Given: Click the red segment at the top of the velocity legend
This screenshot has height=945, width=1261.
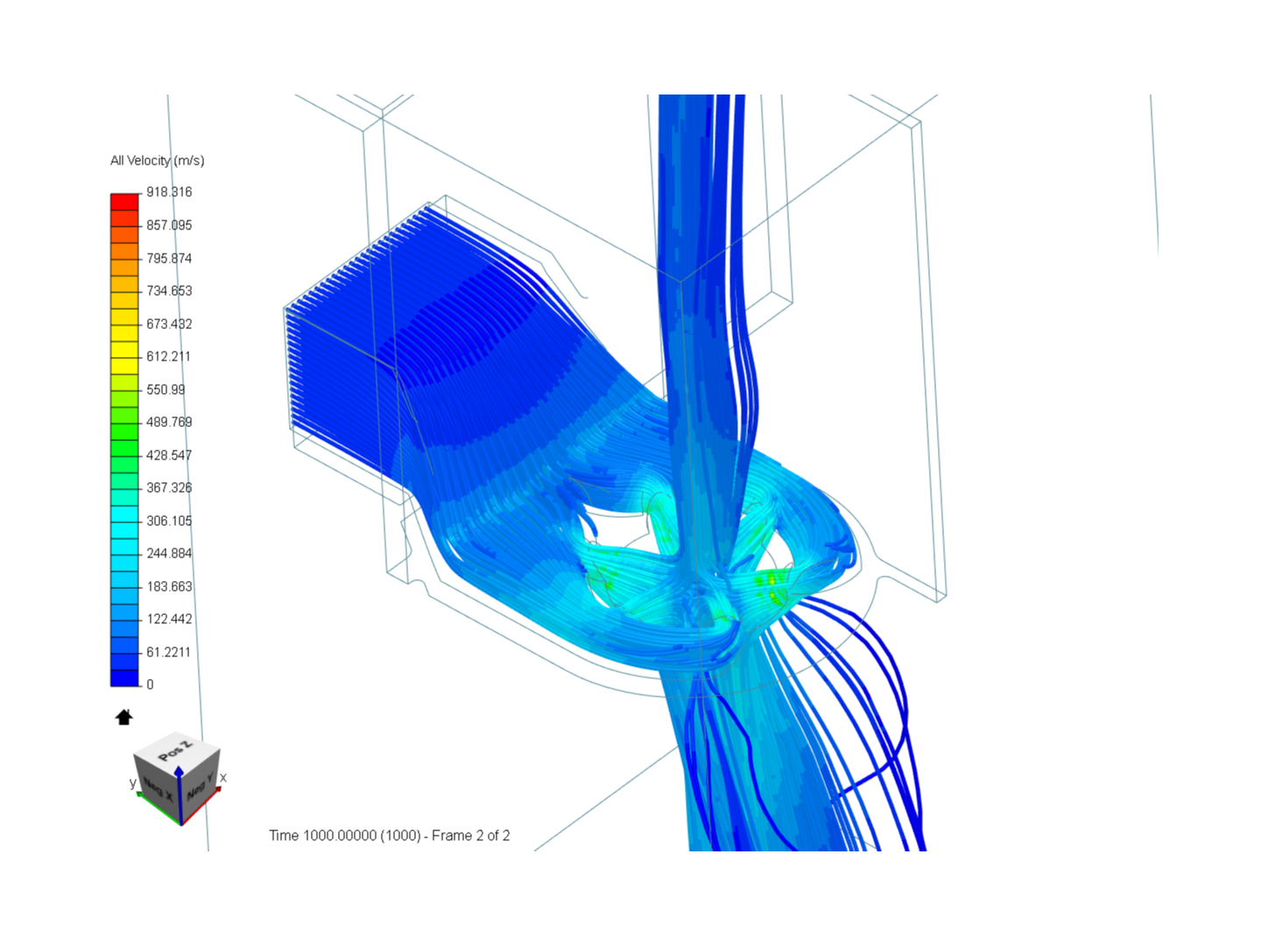Looking at the screenshot, I should pos(124,201).
